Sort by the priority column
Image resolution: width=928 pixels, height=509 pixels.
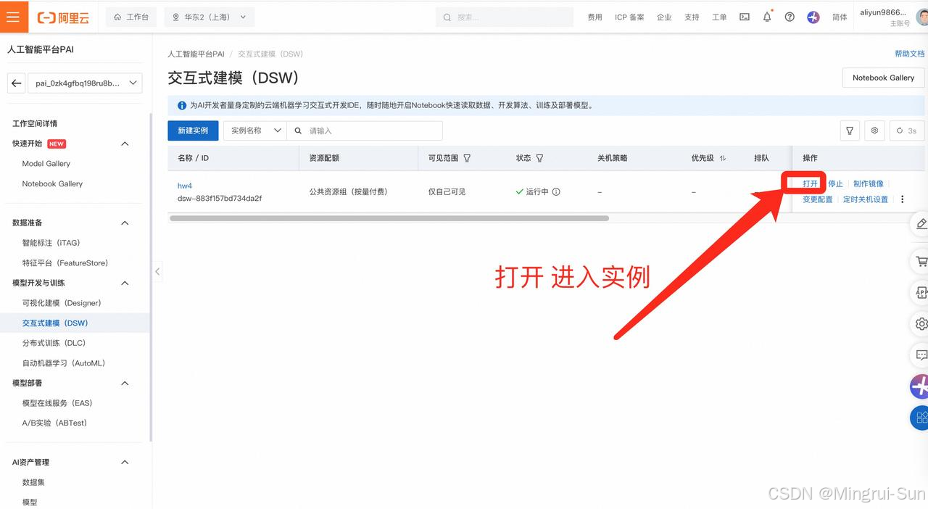tap(722, 158)
